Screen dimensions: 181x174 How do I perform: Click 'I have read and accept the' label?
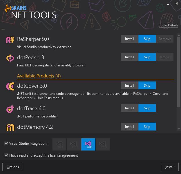29,155
